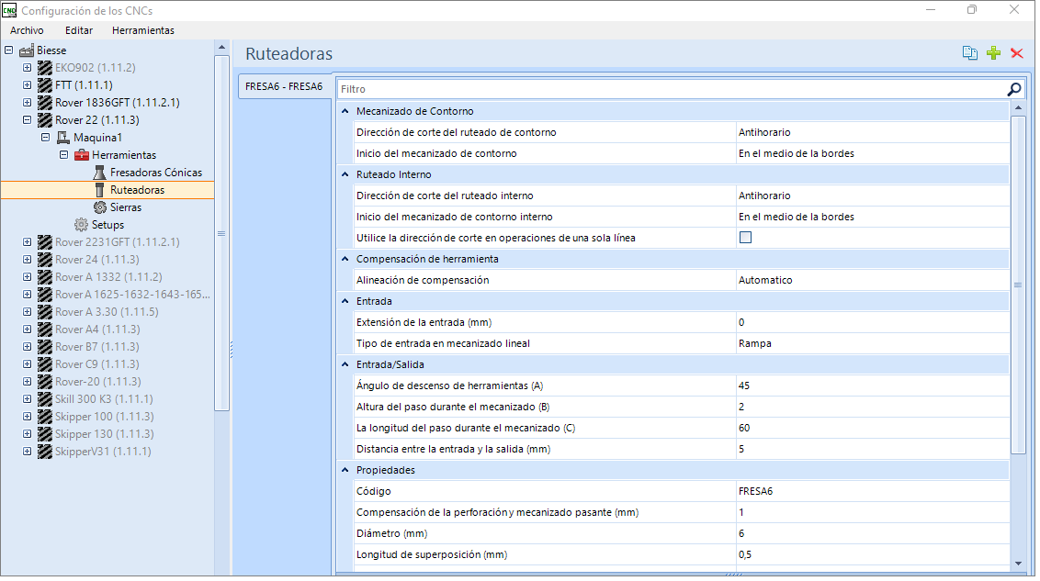1040x581 pixels.
Task: Click the Maquina1 machine icon
Action: tap(63, 138)
